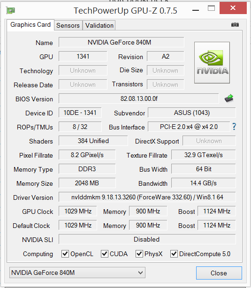Close window with red X button

(233, 8)
